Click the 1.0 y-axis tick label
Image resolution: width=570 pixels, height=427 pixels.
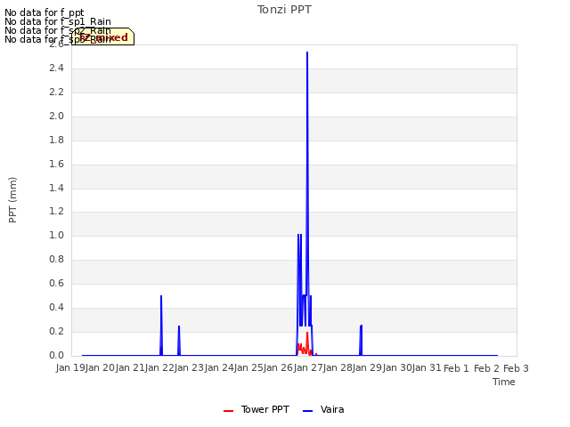tap(56, 235)
